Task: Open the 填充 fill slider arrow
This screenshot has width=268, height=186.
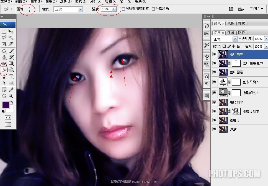Action: click(x=266, y=46)
